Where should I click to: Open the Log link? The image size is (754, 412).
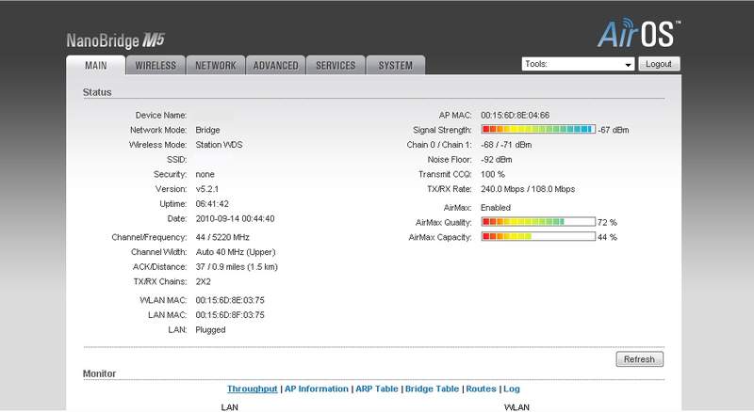point(512,388)
